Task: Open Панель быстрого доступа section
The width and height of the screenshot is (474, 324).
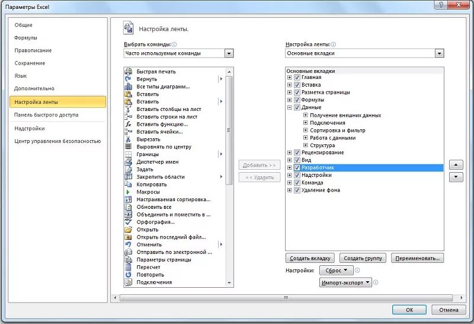Action: pyautogui.click(x=57, y=115)
